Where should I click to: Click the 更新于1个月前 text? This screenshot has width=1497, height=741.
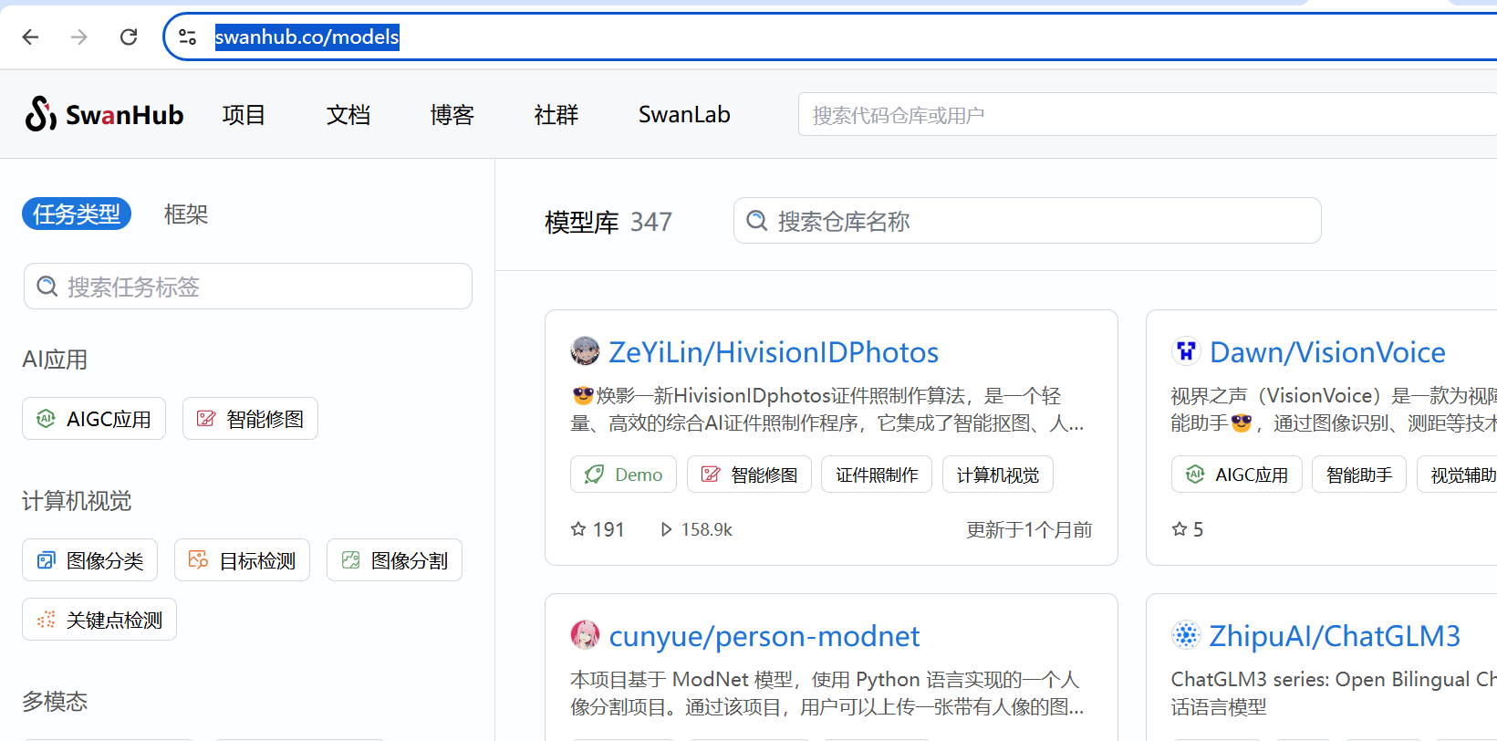tap(1029, 529)
